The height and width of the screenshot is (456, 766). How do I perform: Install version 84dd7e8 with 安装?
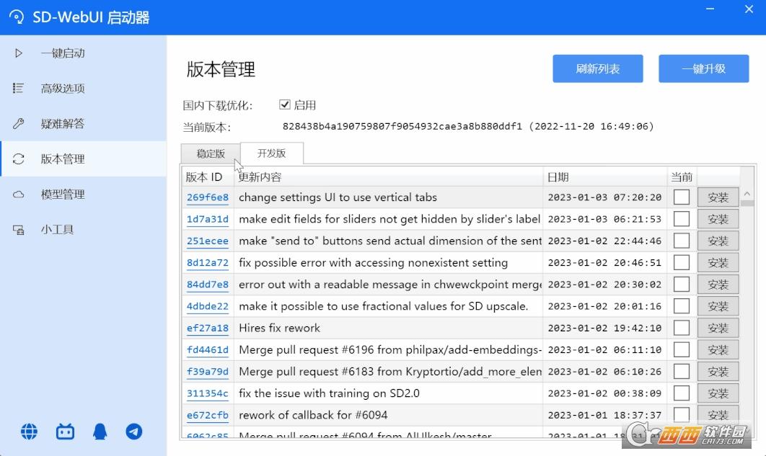718,285
